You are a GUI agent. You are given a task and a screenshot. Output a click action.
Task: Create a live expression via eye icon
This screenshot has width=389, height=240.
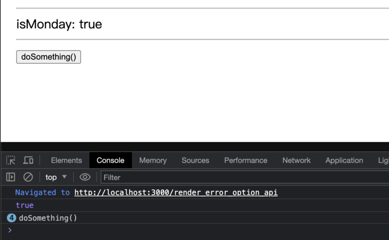pyautogui.click(x=85, y=177)
